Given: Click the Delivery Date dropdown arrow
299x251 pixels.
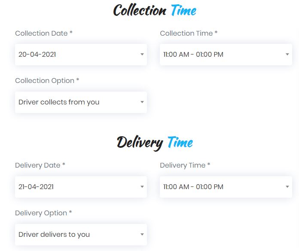Looking at the screenshot, I should click(x=142, y=187).
